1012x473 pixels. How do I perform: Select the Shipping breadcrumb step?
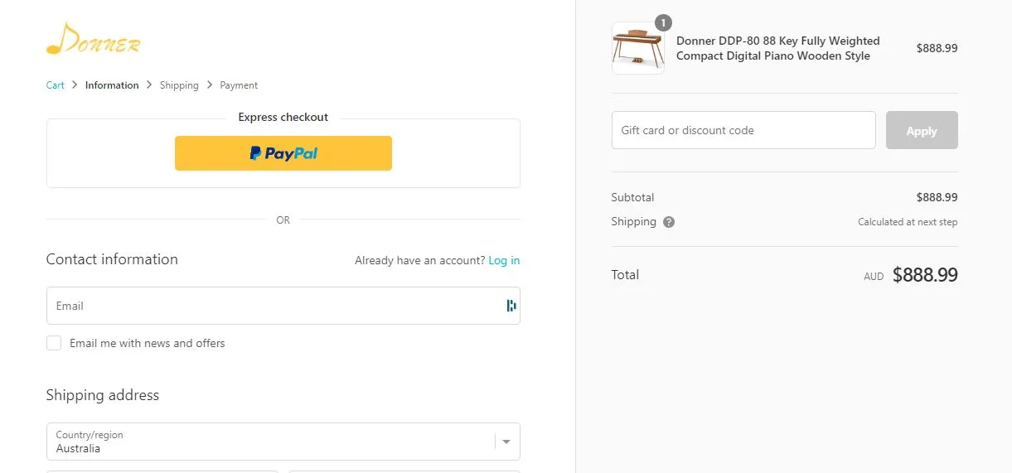click(179, 85)
